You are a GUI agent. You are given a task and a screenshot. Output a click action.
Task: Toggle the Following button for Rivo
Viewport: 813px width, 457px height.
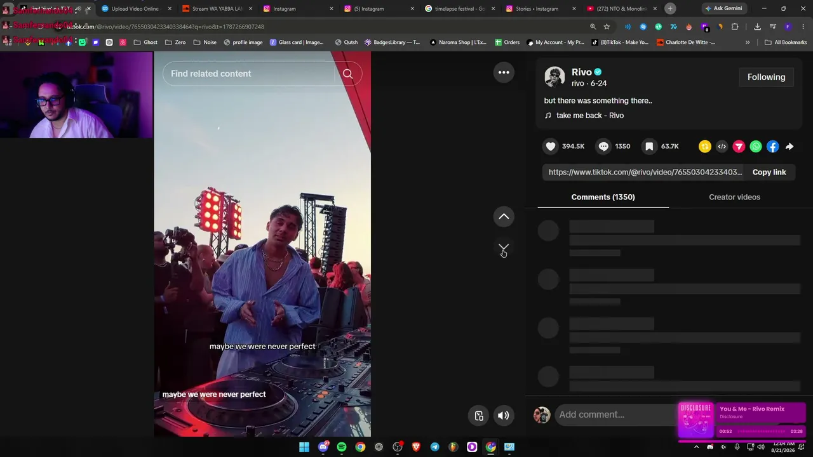[x=766, y=77]
